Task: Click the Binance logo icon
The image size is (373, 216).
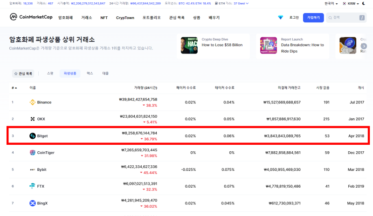Action: (x=32, y=102)
